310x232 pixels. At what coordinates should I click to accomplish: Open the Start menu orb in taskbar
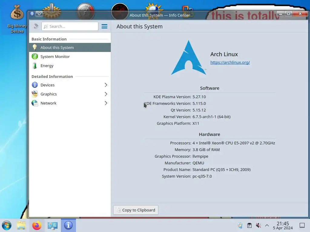tap(7, 225)
